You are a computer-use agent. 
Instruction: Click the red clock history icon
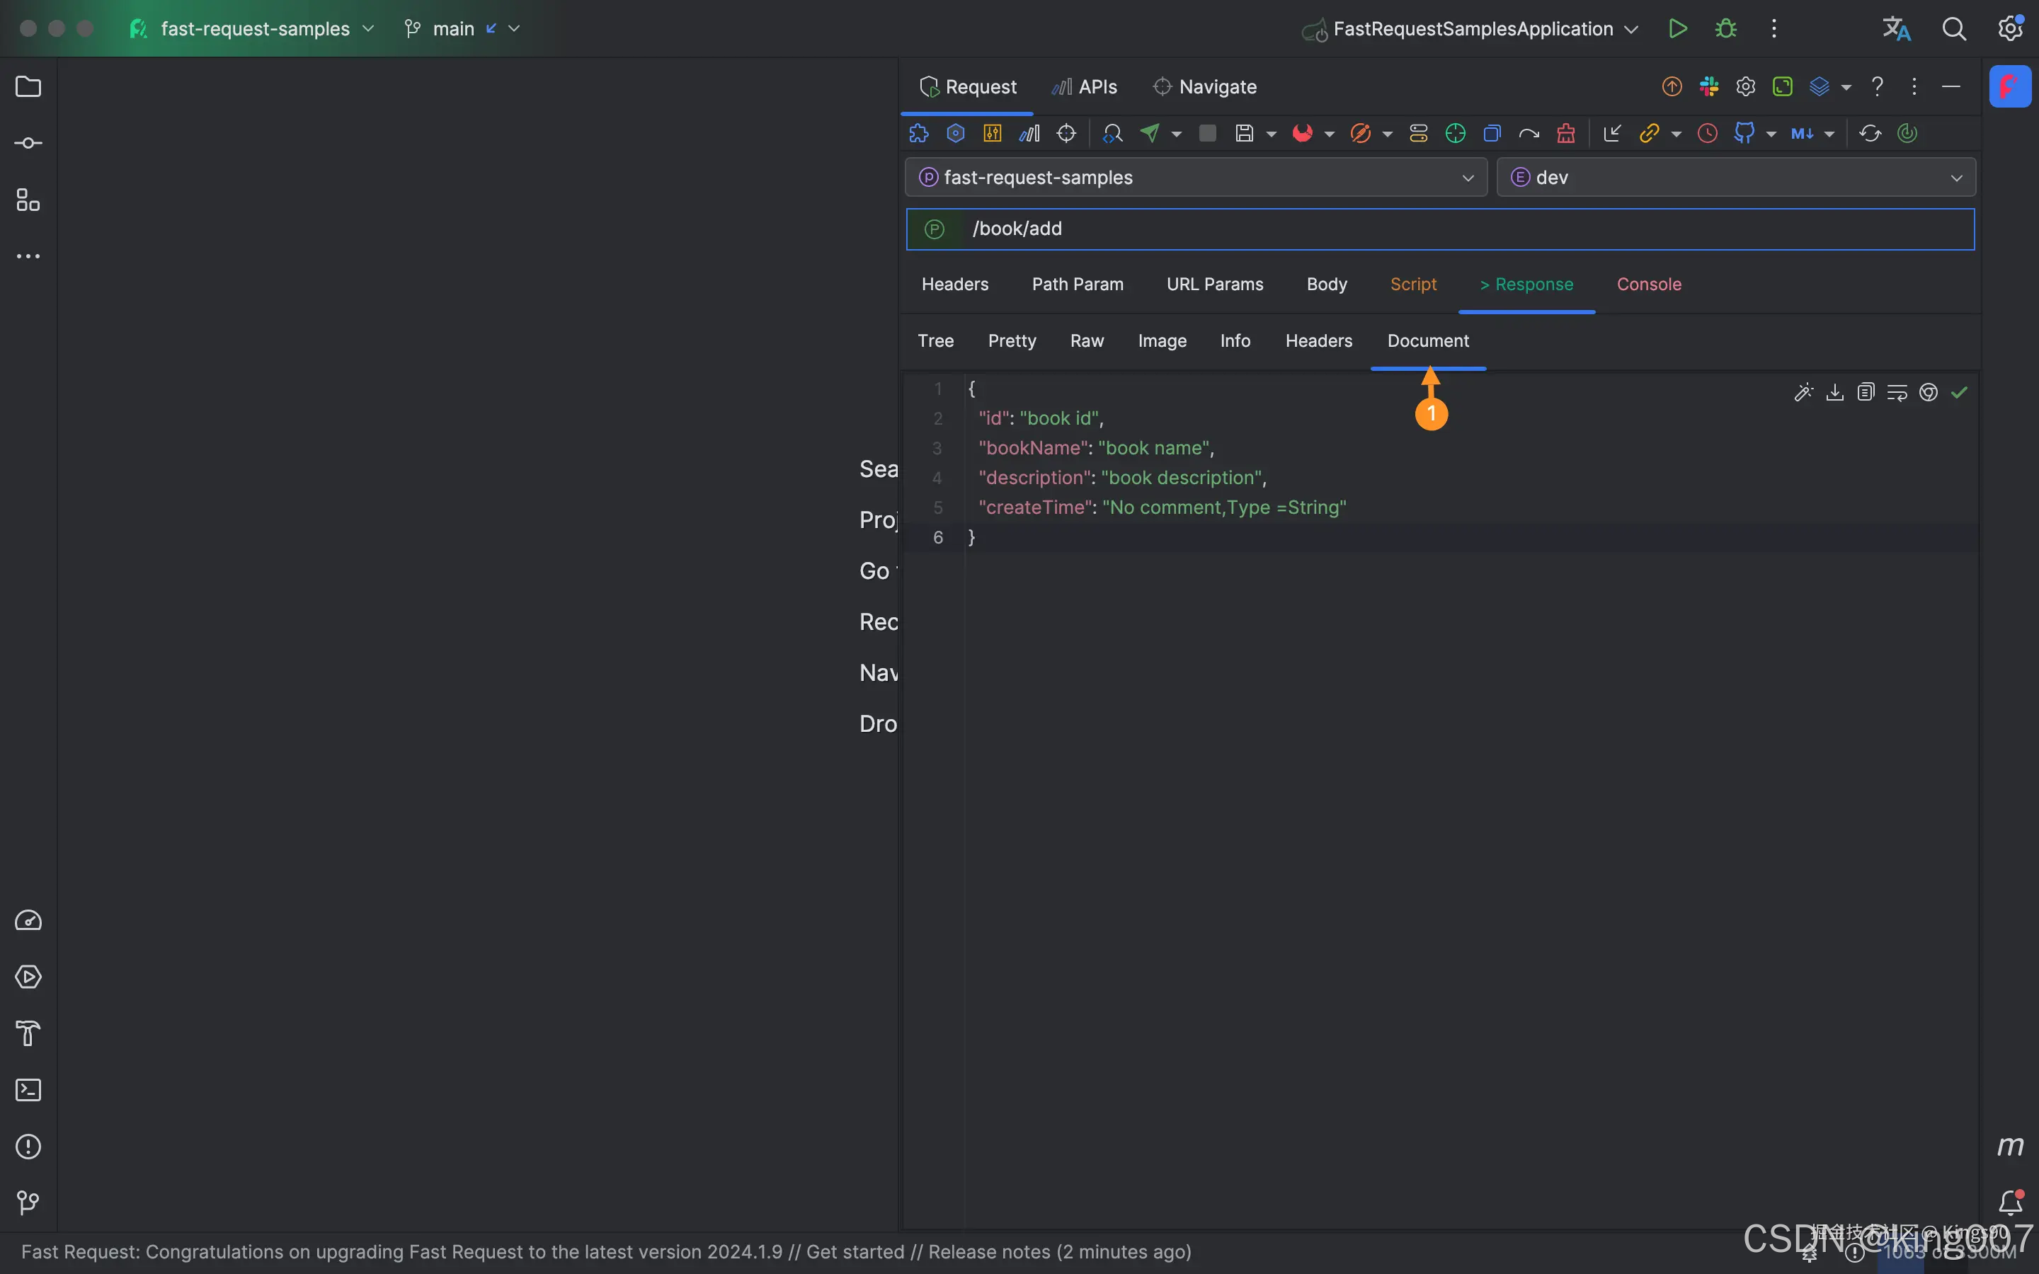[1707, 133]
